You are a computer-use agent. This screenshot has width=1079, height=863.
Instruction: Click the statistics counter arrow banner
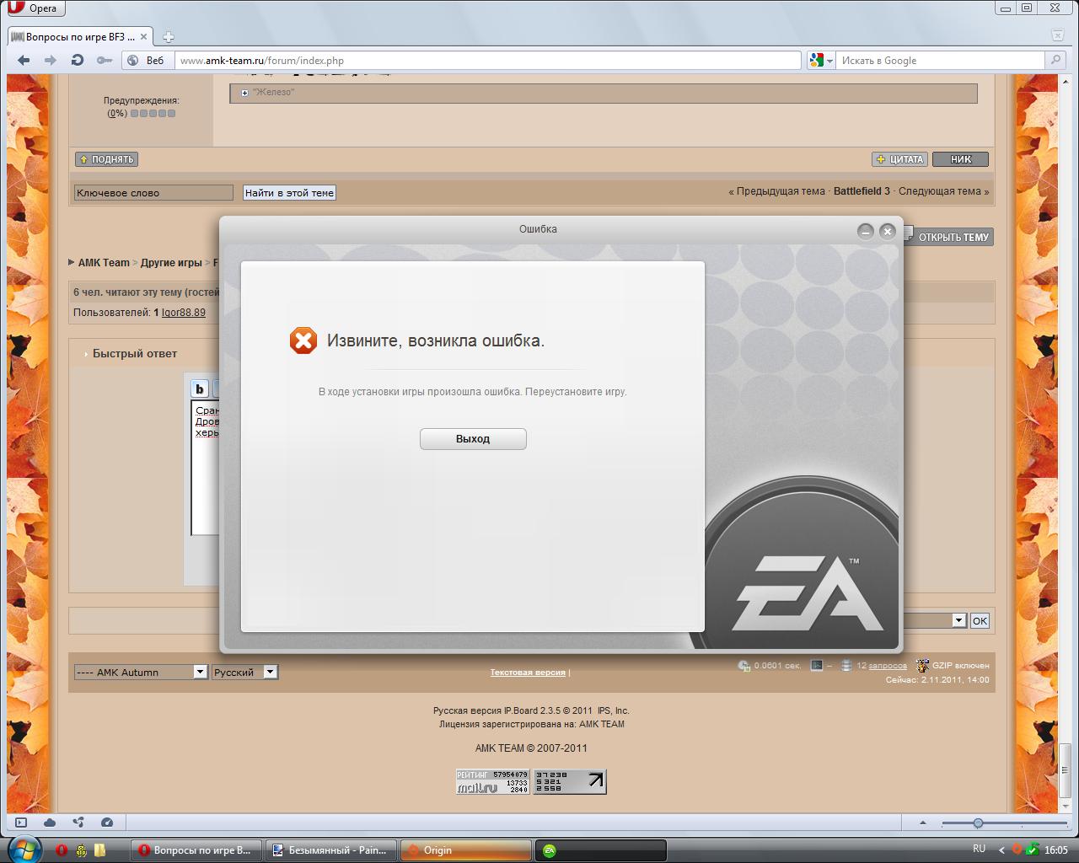click(x=570, y=781)
